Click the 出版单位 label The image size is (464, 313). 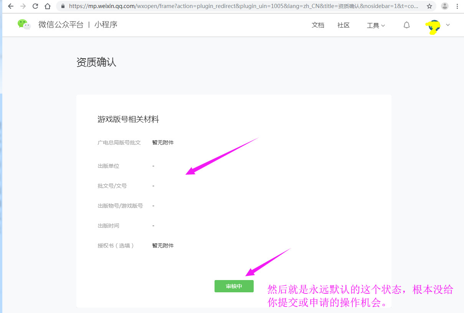(x=109, y=166)
